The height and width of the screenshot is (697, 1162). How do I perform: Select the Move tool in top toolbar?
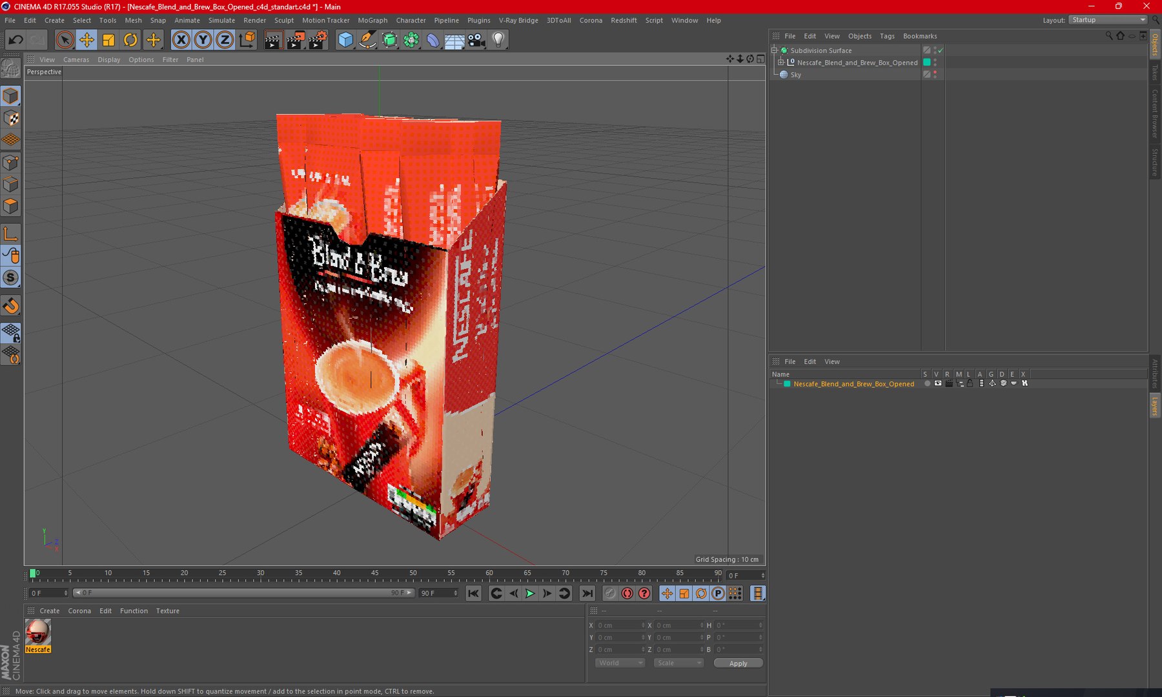[87, 40]
